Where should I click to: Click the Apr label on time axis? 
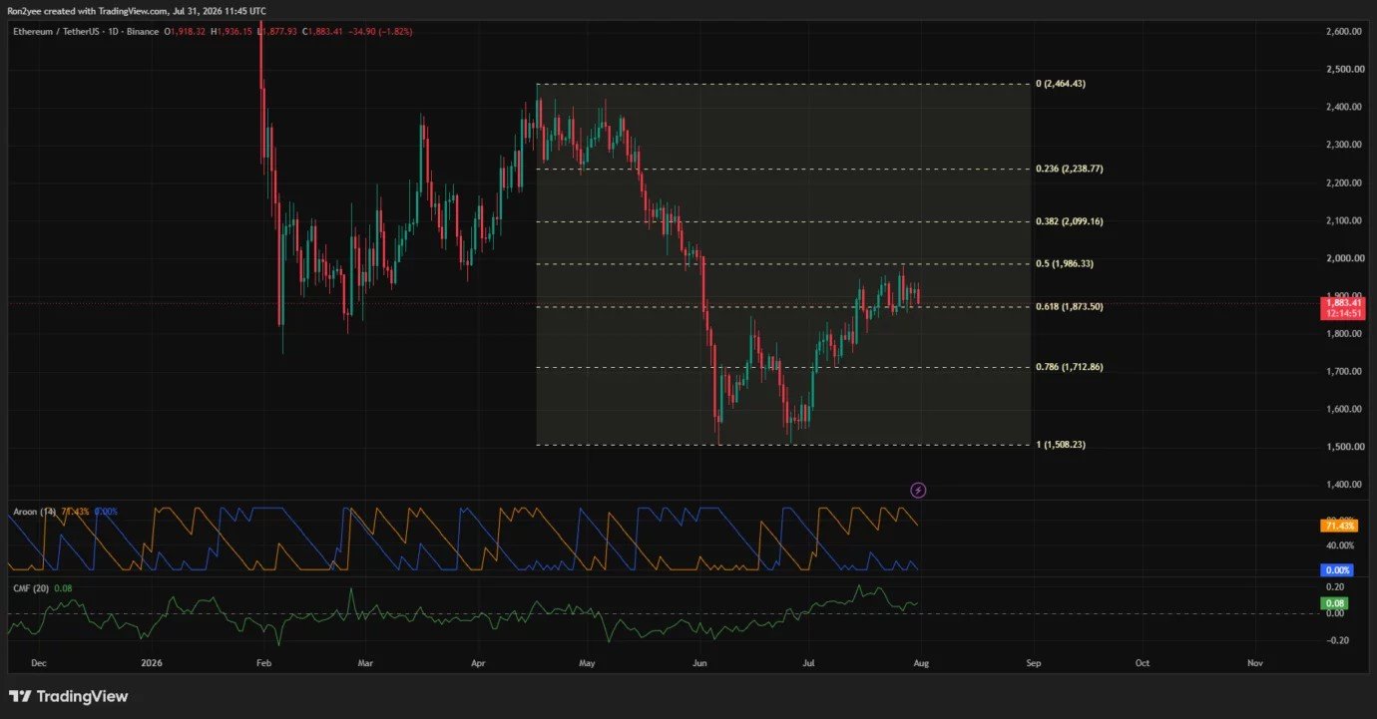coord(478,662)
